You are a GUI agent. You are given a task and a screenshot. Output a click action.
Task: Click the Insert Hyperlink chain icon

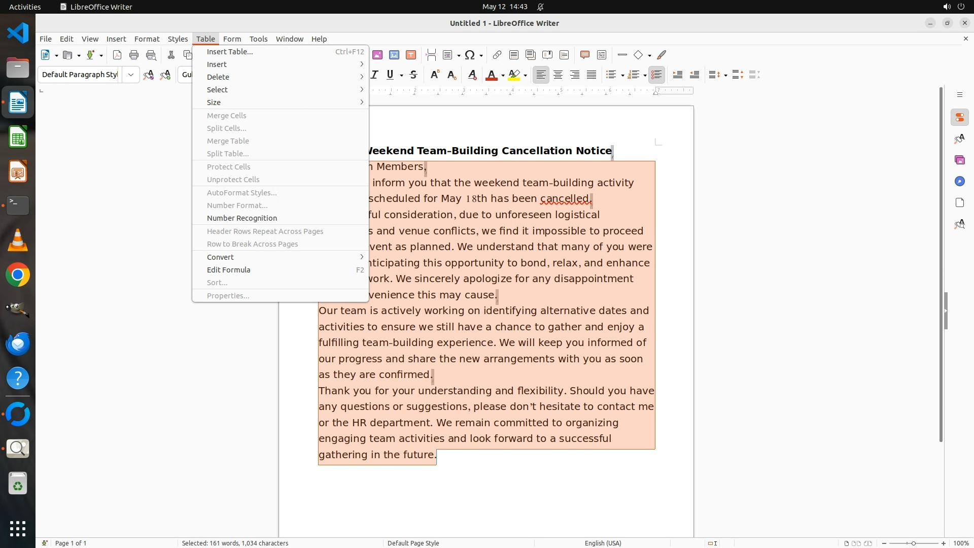497,55
